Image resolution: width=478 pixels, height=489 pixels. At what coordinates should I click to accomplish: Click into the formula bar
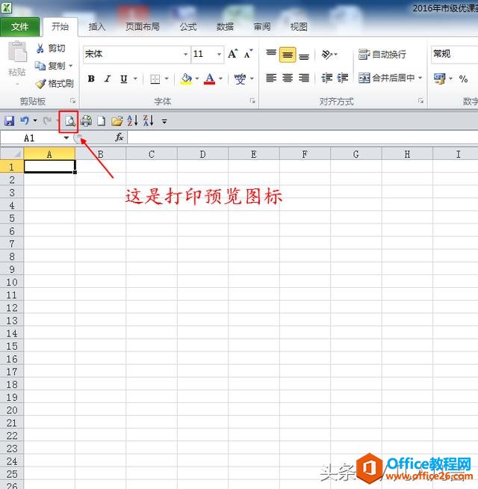pyautogui.click(x=302, y=138)
